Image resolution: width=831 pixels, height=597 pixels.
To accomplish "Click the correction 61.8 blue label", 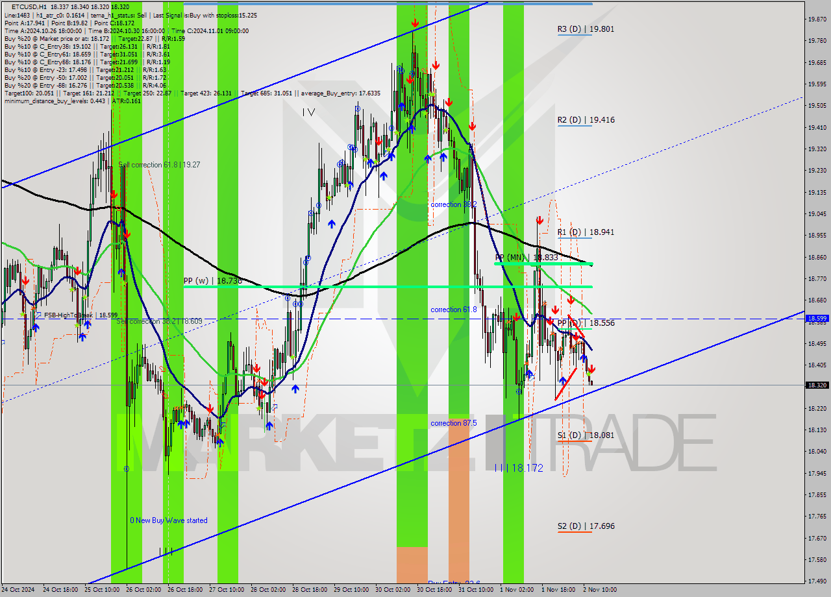I will pos(454,310).
